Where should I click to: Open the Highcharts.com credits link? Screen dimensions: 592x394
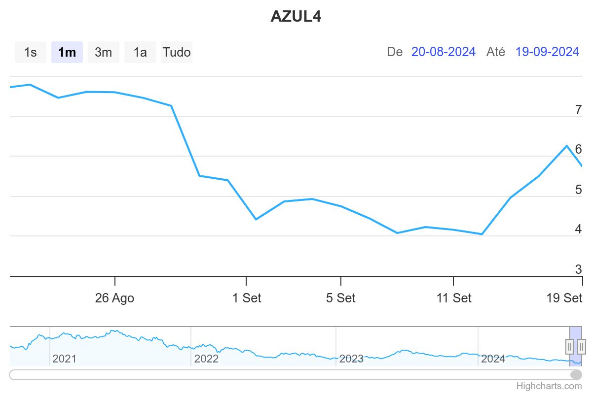tap(549, 386)
